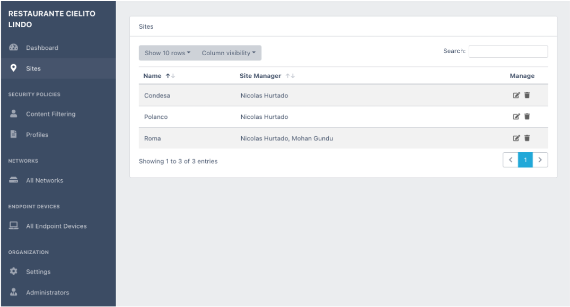Screen dimensions: 570x307
Task: Click the Sites panel heading
Action: [x=146, y=27]
